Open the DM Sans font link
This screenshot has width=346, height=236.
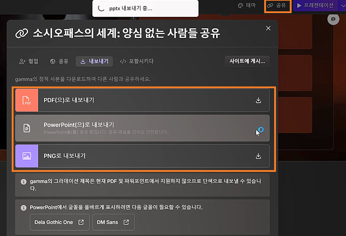113,222
